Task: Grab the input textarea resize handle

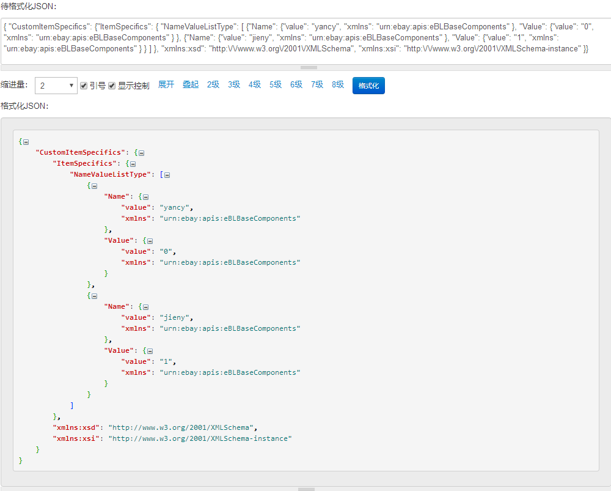Action: coord(309,67)
